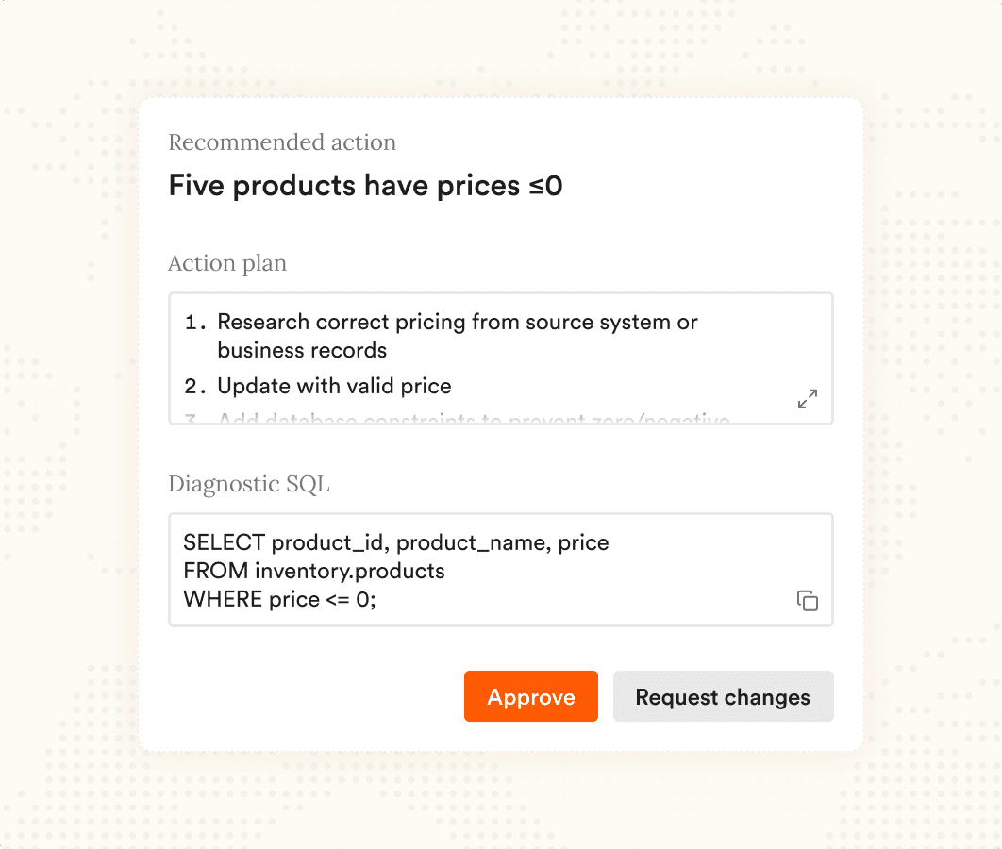Select the "Diagnostic SQL" section label
The height and width of the screenshot is (849, 1002).
click(249, 485)
